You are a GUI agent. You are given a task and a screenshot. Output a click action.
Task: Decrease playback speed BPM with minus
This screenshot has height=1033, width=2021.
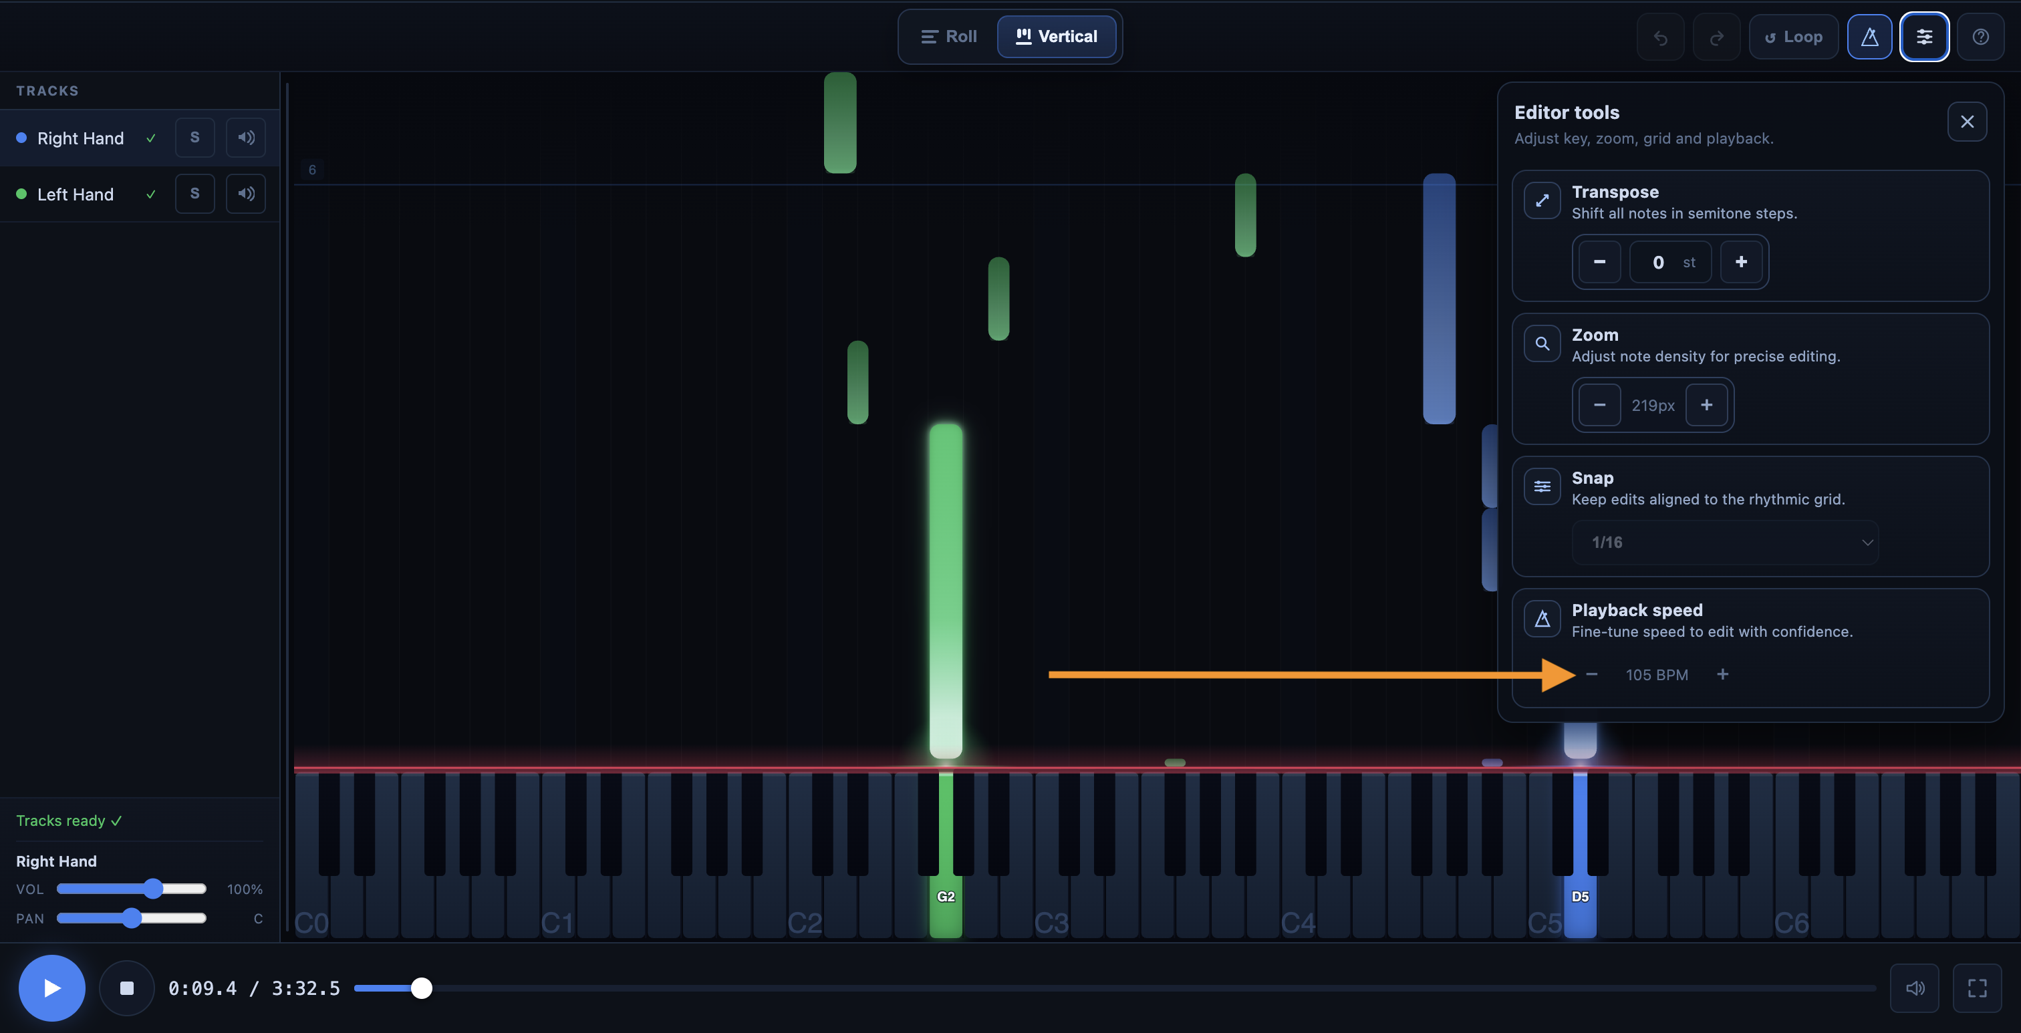coord(1591,675)
